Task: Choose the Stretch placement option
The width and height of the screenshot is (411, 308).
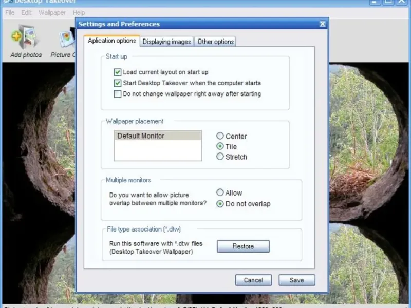Action: [x=220, y=157]
